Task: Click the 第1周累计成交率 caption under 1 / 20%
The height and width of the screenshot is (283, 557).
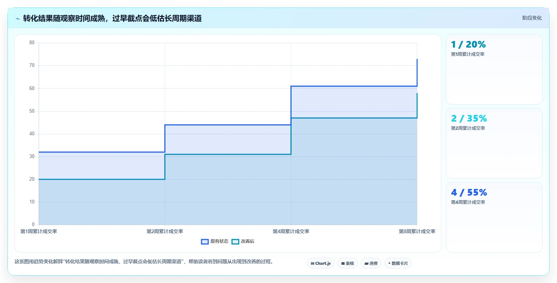Action: (x=468, y=54)
